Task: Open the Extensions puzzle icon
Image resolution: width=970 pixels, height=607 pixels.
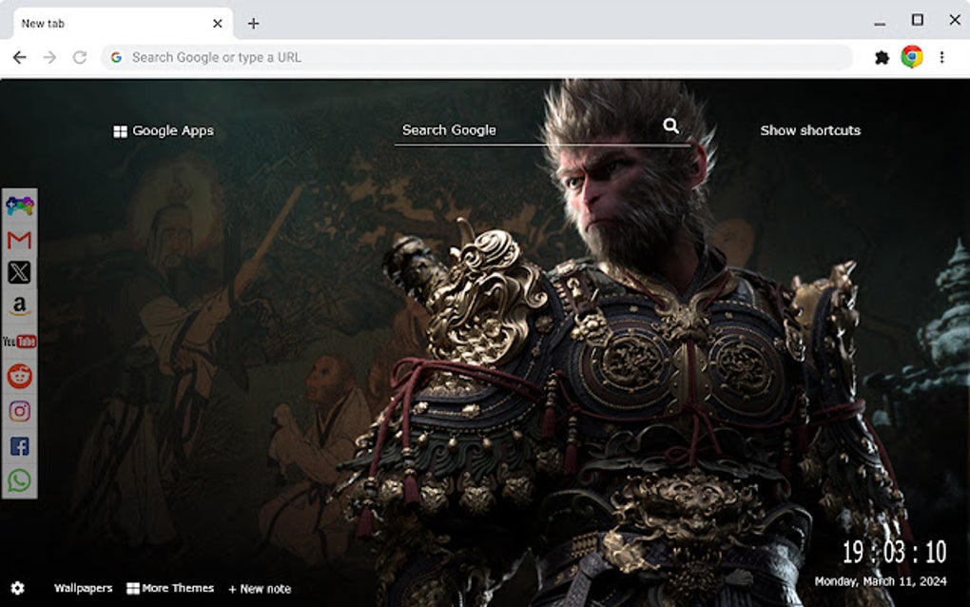Action: click(883, 57)
